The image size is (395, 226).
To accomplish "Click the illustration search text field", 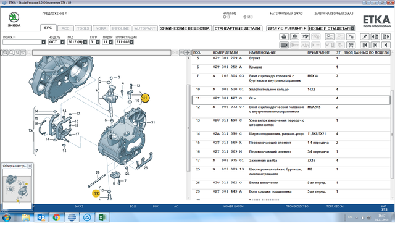I will (101, 52).
